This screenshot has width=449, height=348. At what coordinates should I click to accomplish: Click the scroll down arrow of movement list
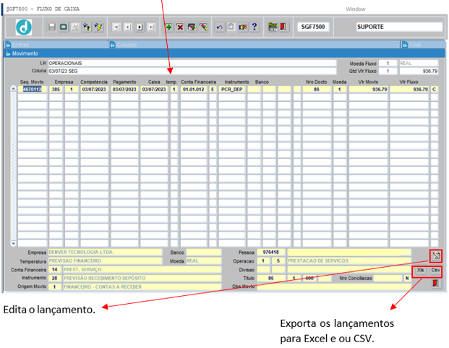pyautogui.click(x=13, y=244)
